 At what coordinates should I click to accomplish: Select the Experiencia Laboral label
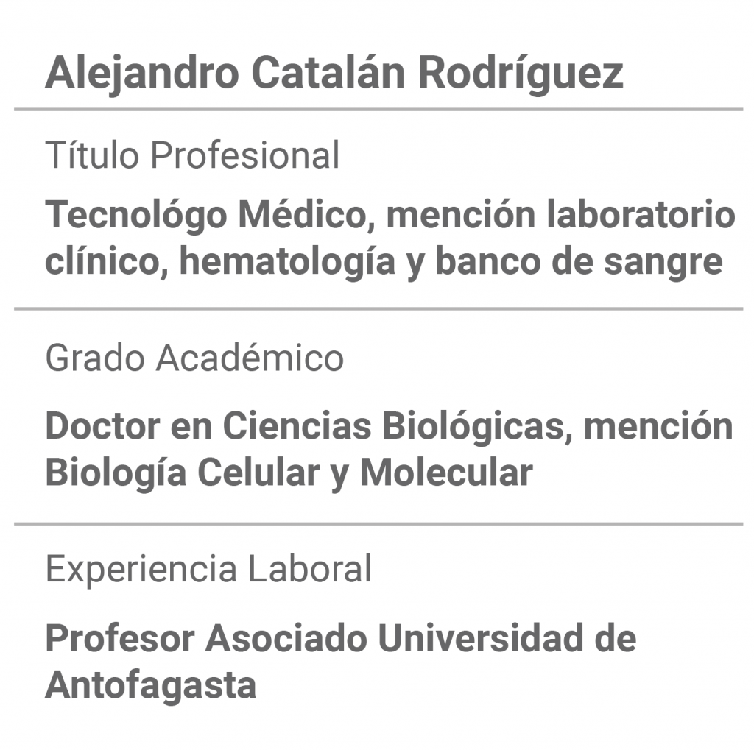click(x=208, y=570)
